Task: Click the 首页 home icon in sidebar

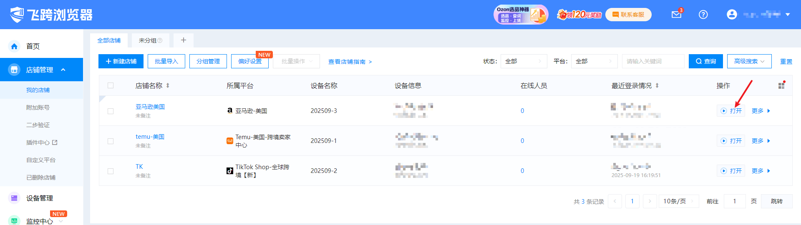Action: pos(14,46)
